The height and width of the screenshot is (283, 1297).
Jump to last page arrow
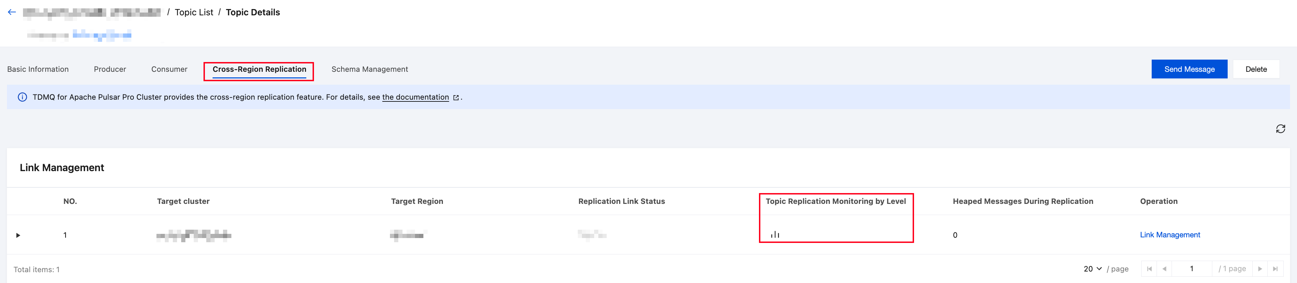point(1275,269)
